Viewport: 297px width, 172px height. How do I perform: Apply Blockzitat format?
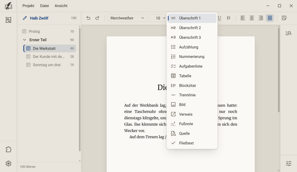pyautogui.click(x=192, y=86)
